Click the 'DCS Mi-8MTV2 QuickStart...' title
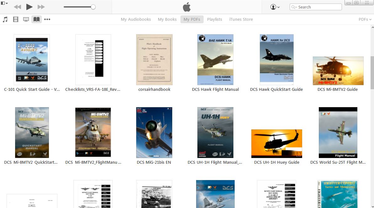This screenshot has height=208, width=374. point(31,162)
